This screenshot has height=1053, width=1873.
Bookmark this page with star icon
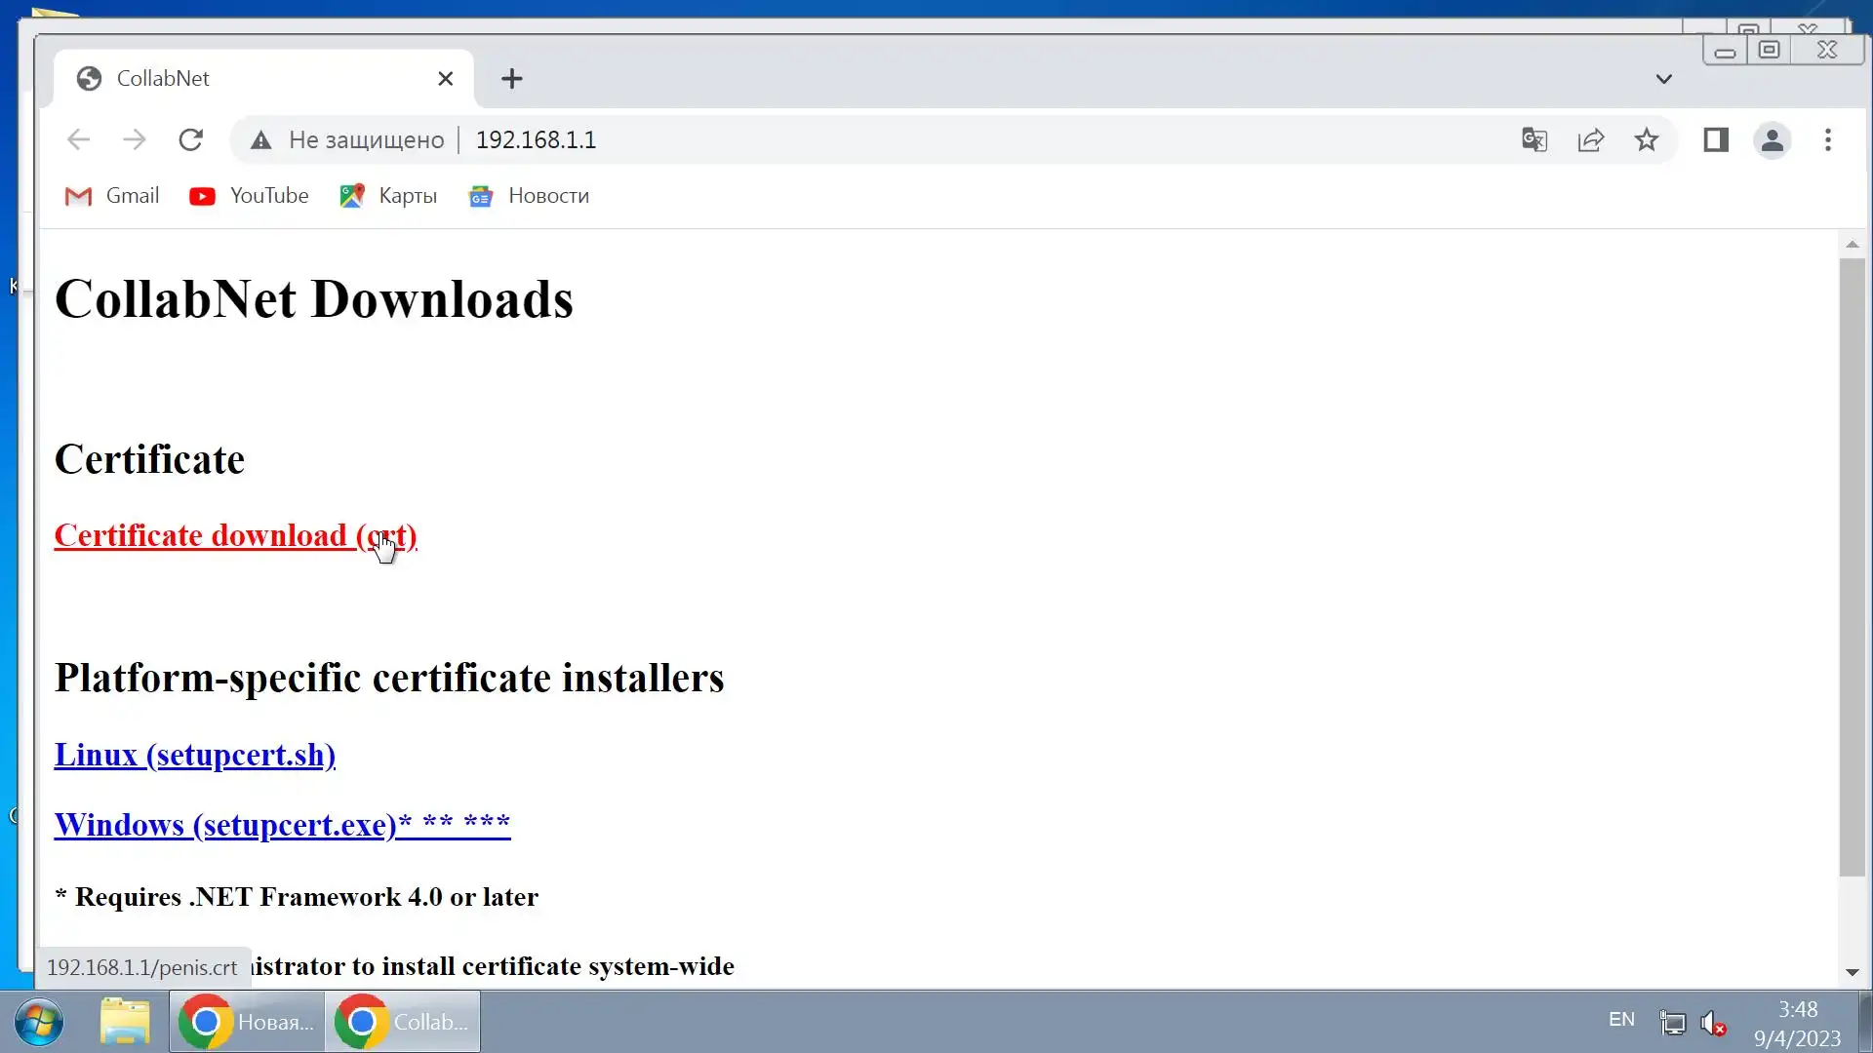(x=1647, y=139)
